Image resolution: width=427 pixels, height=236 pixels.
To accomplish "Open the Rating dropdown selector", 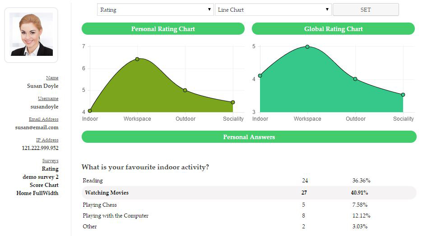I will [x=155, y=9].
